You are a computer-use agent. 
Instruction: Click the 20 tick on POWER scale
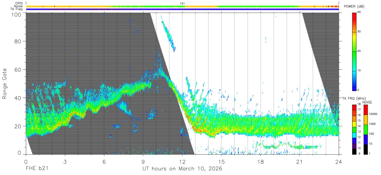point(359,51)
